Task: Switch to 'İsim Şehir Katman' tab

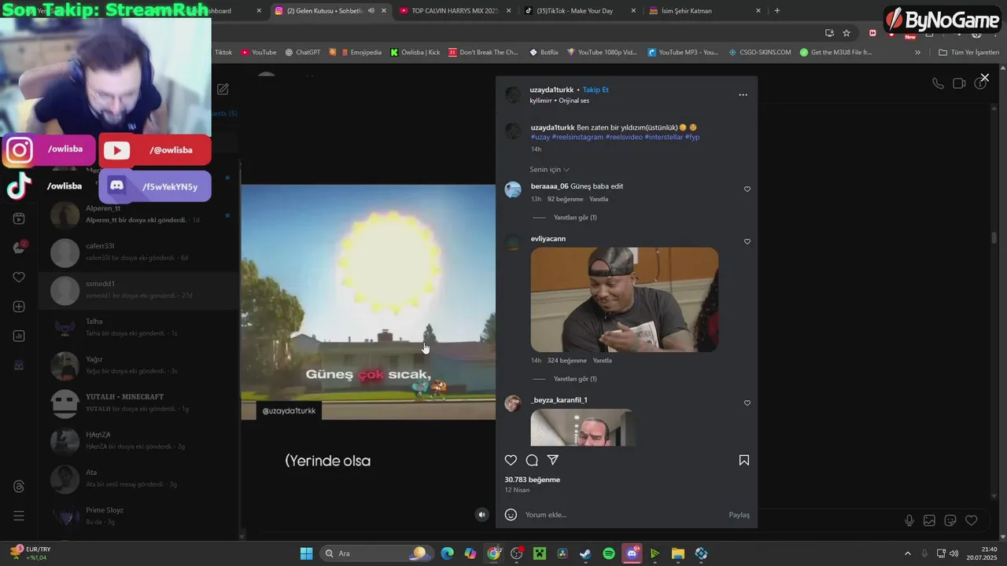Action: pyautogui.click(x=706, y=11)
